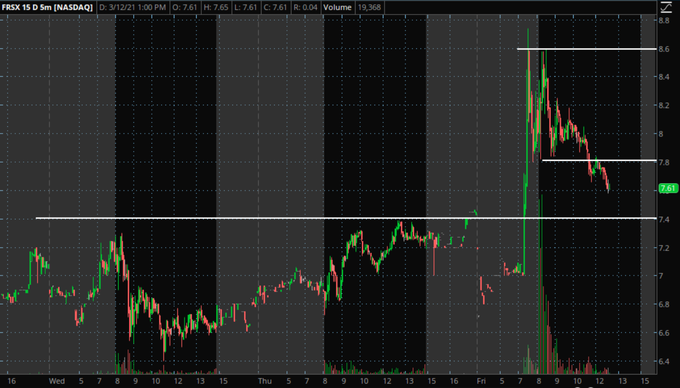Select the long horizontal line at 7.4
680x388 pixels.
point(346,218)
